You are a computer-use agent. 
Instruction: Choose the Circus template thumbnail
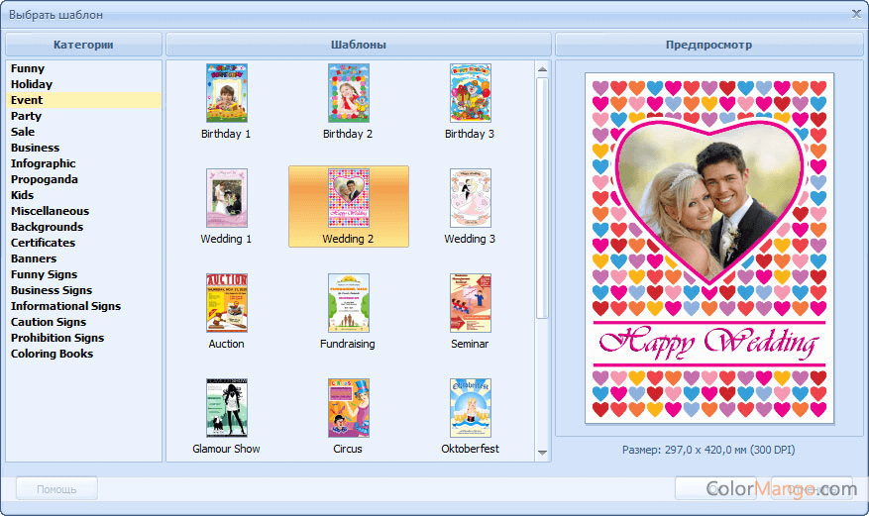pos(348,408)
